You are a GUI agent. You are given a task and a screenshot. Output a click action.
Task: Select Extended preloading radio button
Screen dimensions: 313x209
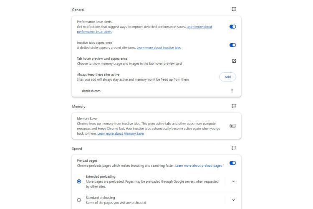[79, 181]
